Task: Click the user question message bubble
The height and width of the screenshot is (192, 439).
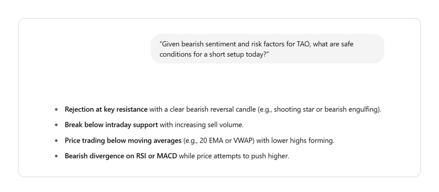Action: 267,49
